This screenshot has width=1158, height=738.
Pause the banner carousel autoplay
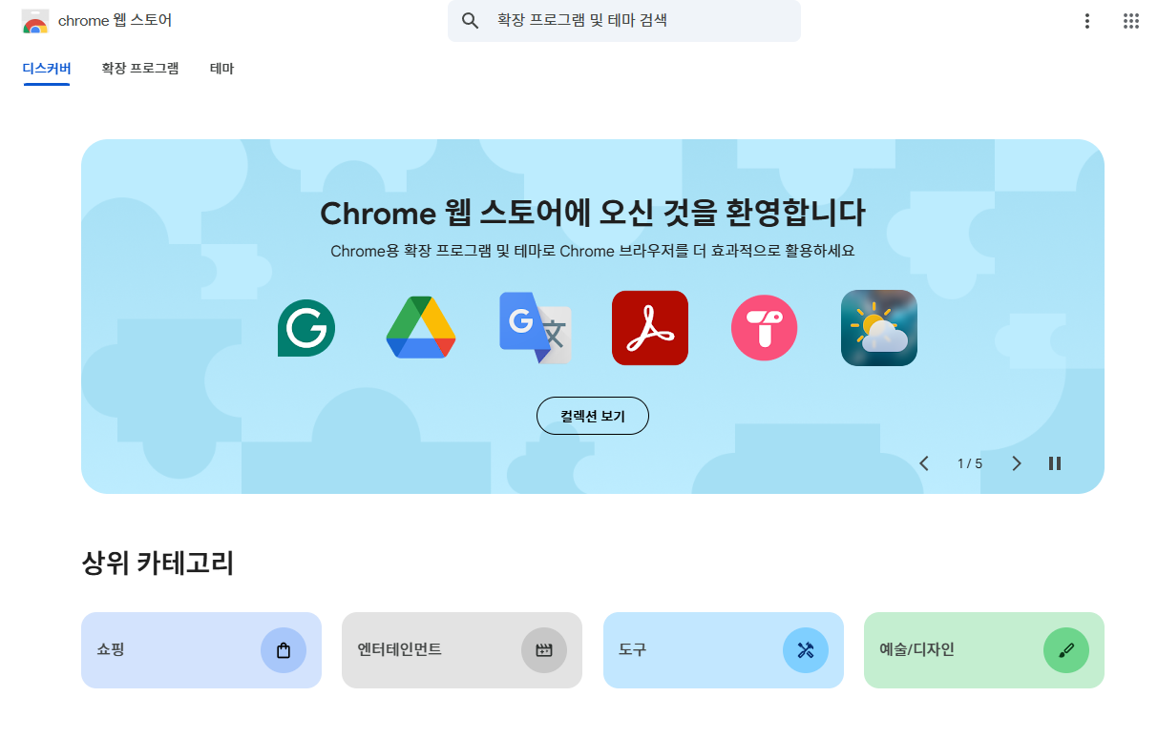1055,463
